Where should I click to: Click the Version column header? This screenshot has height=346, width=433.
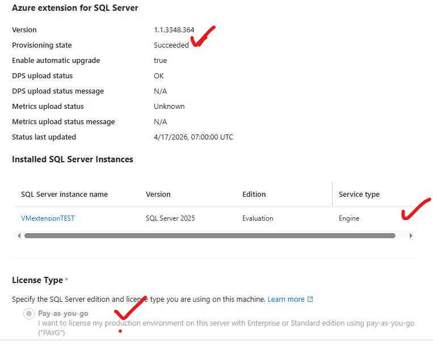(x=158, y=195)
